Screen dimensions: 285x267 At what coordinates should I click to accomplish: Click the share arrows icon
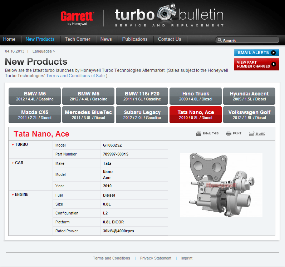[251, 134]
